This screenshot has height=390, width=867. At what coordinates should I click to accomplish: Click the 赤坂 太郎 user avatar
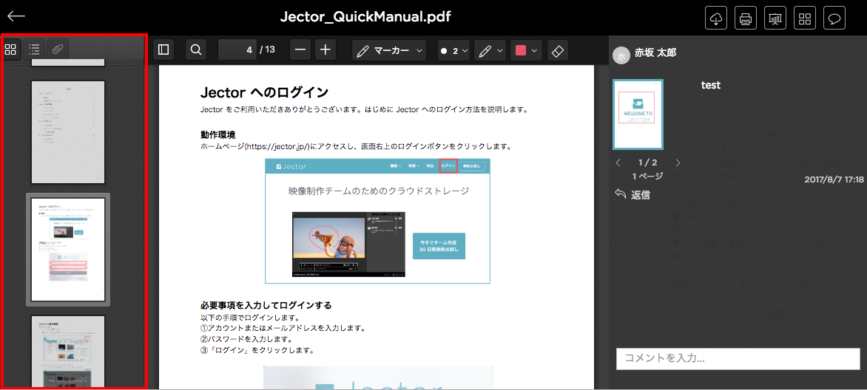(621, 56)
